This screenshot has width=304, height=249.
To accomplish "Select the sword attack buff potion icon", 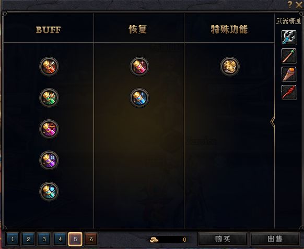I will point(49,67).
